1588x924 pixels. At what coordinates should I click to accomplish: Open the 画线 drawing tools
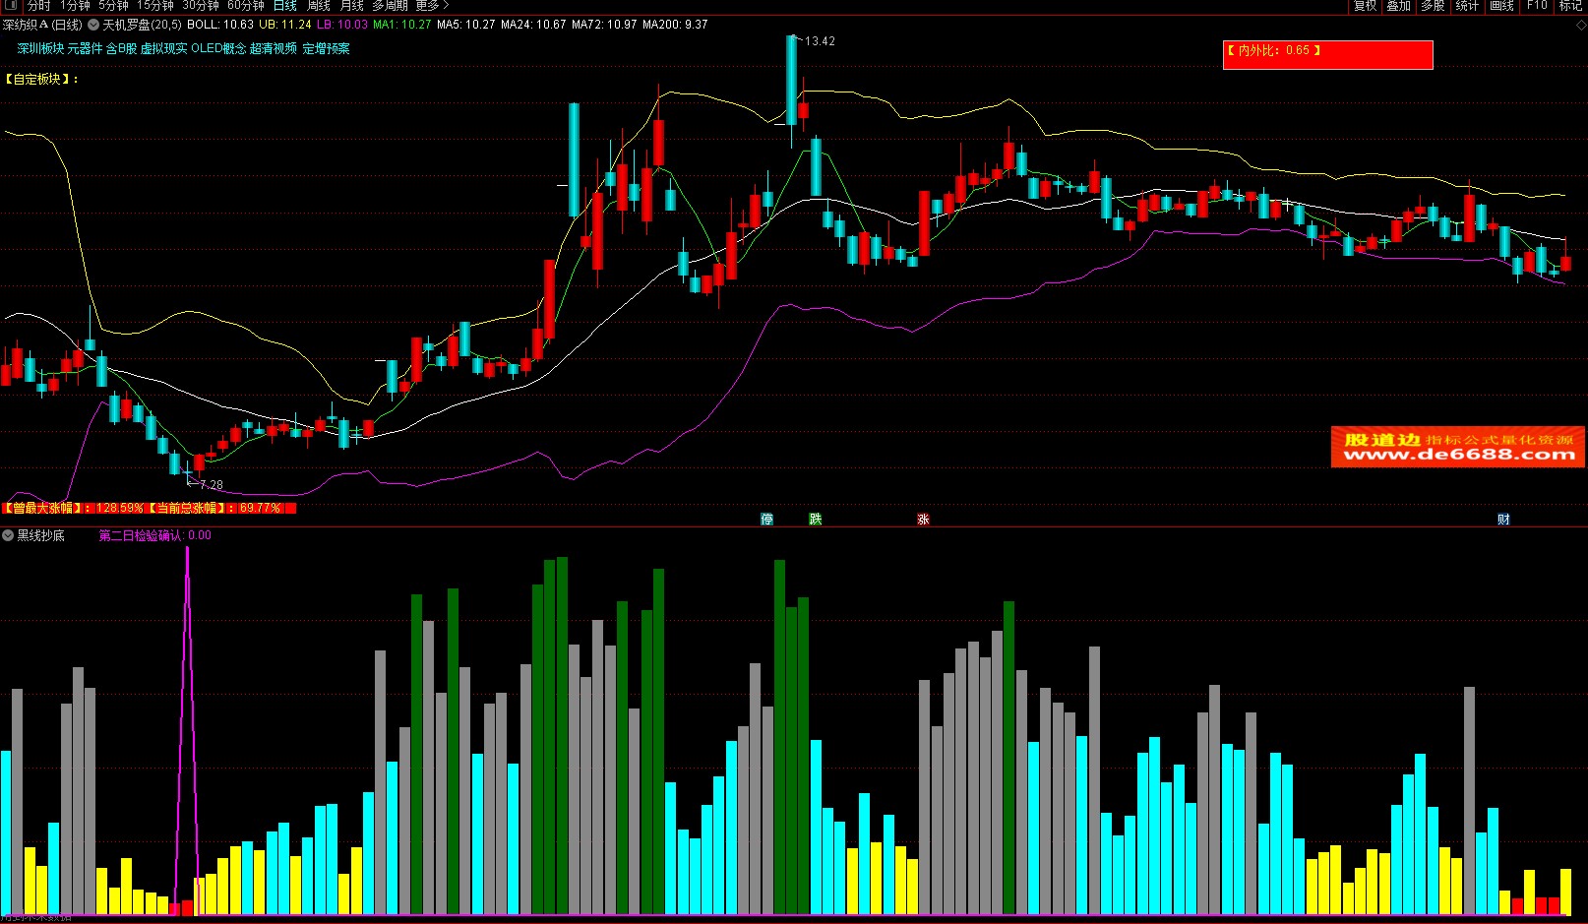pos(1501,6)
